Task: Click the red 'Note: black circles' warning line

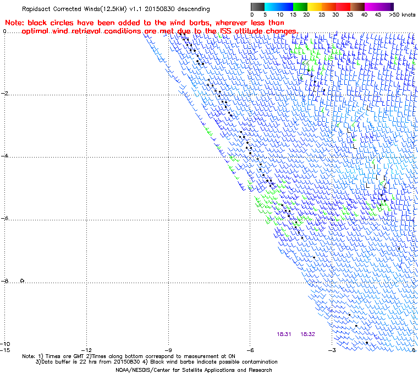Action: click(x=145, y=23)
